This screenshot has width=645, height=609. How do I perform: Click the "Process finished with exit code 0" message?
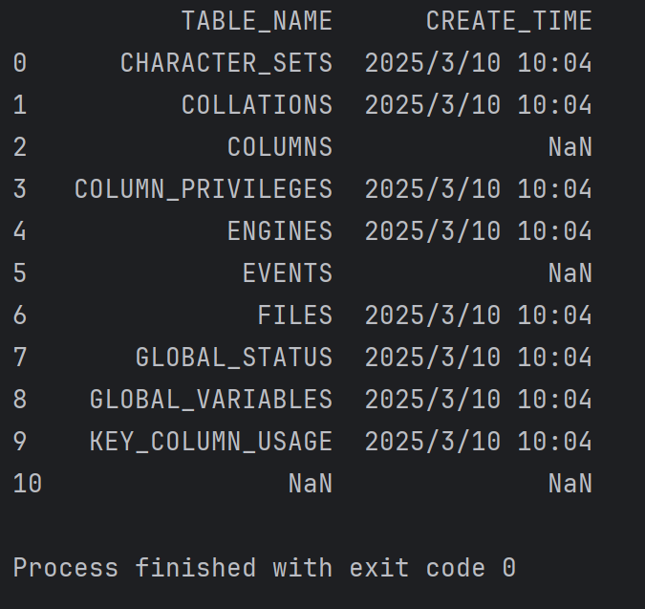[x=264, y=568]
